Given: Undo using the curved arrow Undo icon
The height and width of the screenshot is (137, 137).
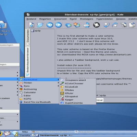Looking at the screenshot, I should coord(107,25).
